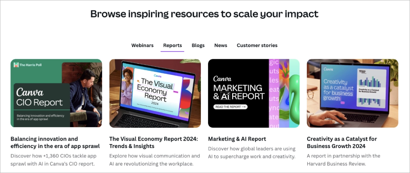Click the '+1,360 CIOs tackle app sprawl' description
Image resolution: width=410 pixels, height=173 pixels.
click(x=54, y=160)
